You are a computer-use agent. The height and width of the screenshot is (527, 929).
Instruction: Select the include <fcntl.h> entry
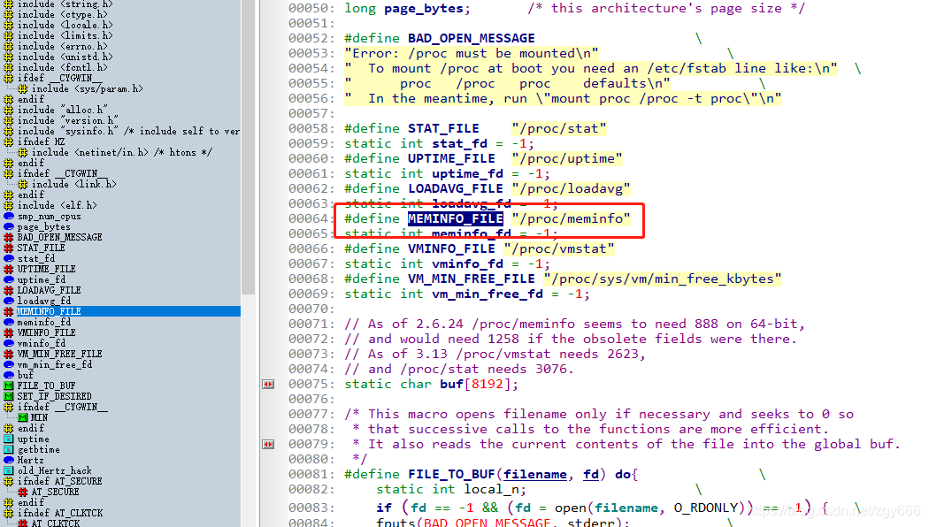62,67
